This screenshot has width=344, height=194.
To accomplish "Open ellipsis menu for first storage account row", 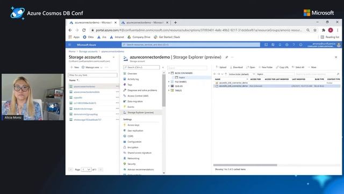I will click(117, 86).
